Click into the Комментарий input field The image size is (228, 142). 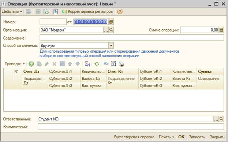(131, 127)
